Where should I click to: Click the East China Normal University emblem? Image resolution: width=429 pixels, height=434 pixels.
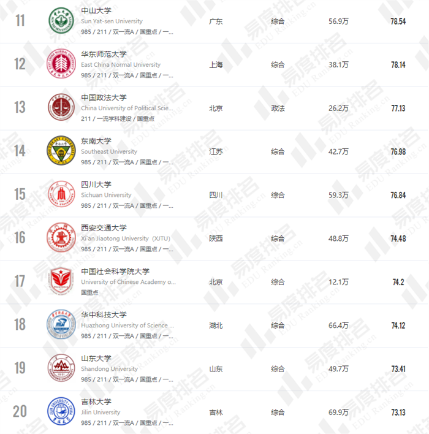pyautogui.click(x=61, y=64)
